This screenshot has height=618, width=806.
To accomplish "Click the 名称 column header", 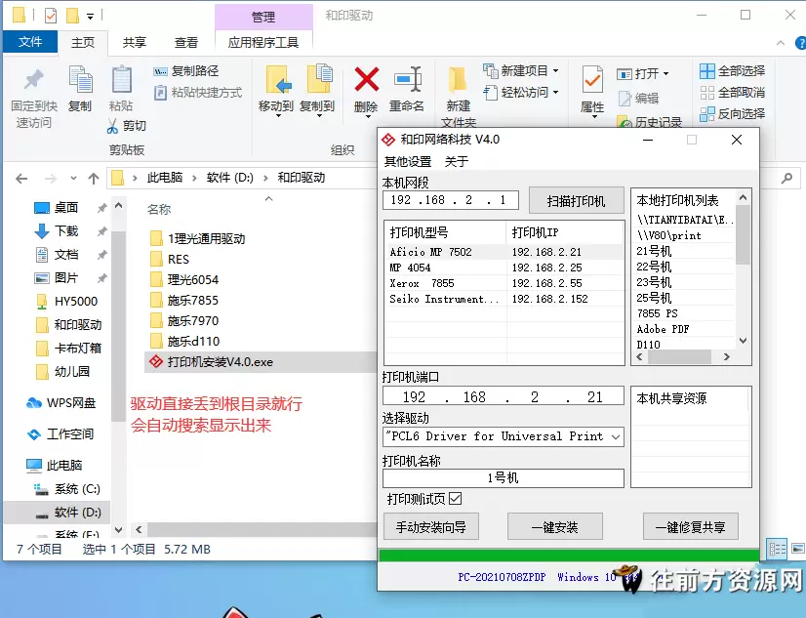I will (x=159, y=209).
